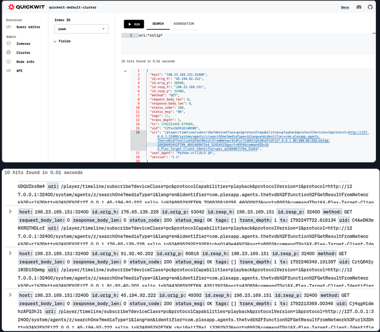
Task: Expand the result from 176.65.139.228
Action: (10, 211)
